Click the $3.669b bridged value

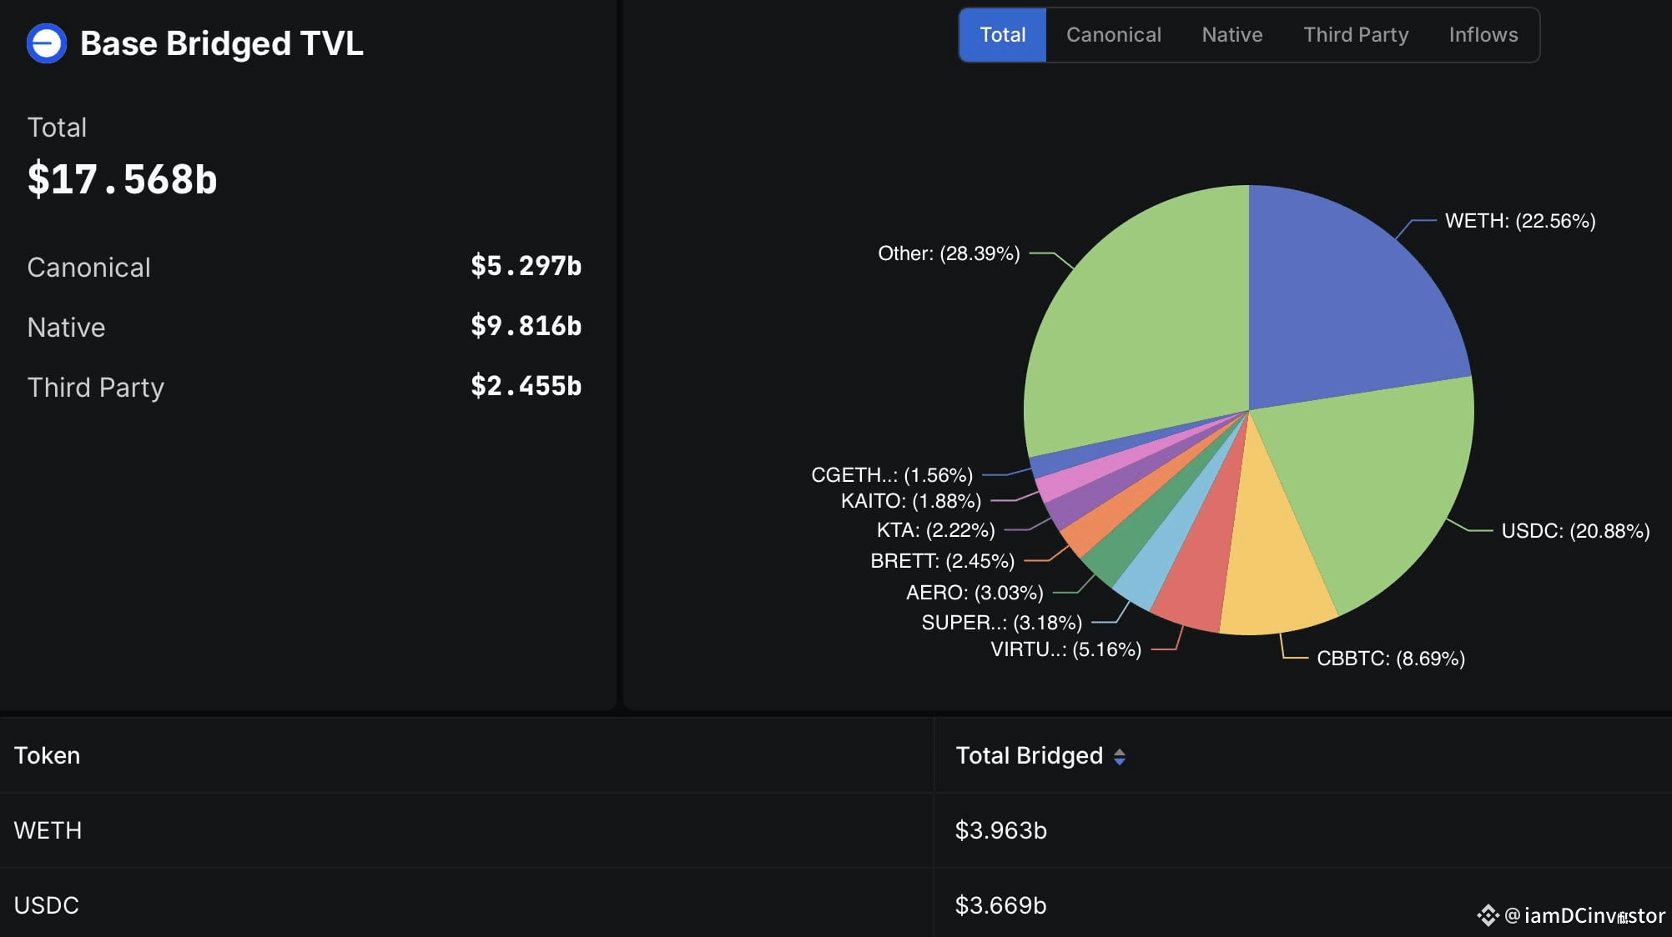click(1000, 905)
